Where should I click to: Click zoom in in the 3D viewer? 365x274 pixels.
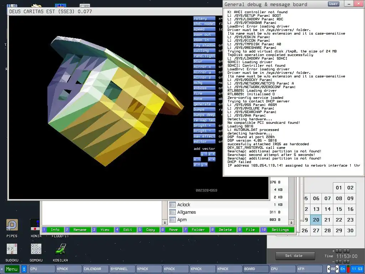(204, 40)
